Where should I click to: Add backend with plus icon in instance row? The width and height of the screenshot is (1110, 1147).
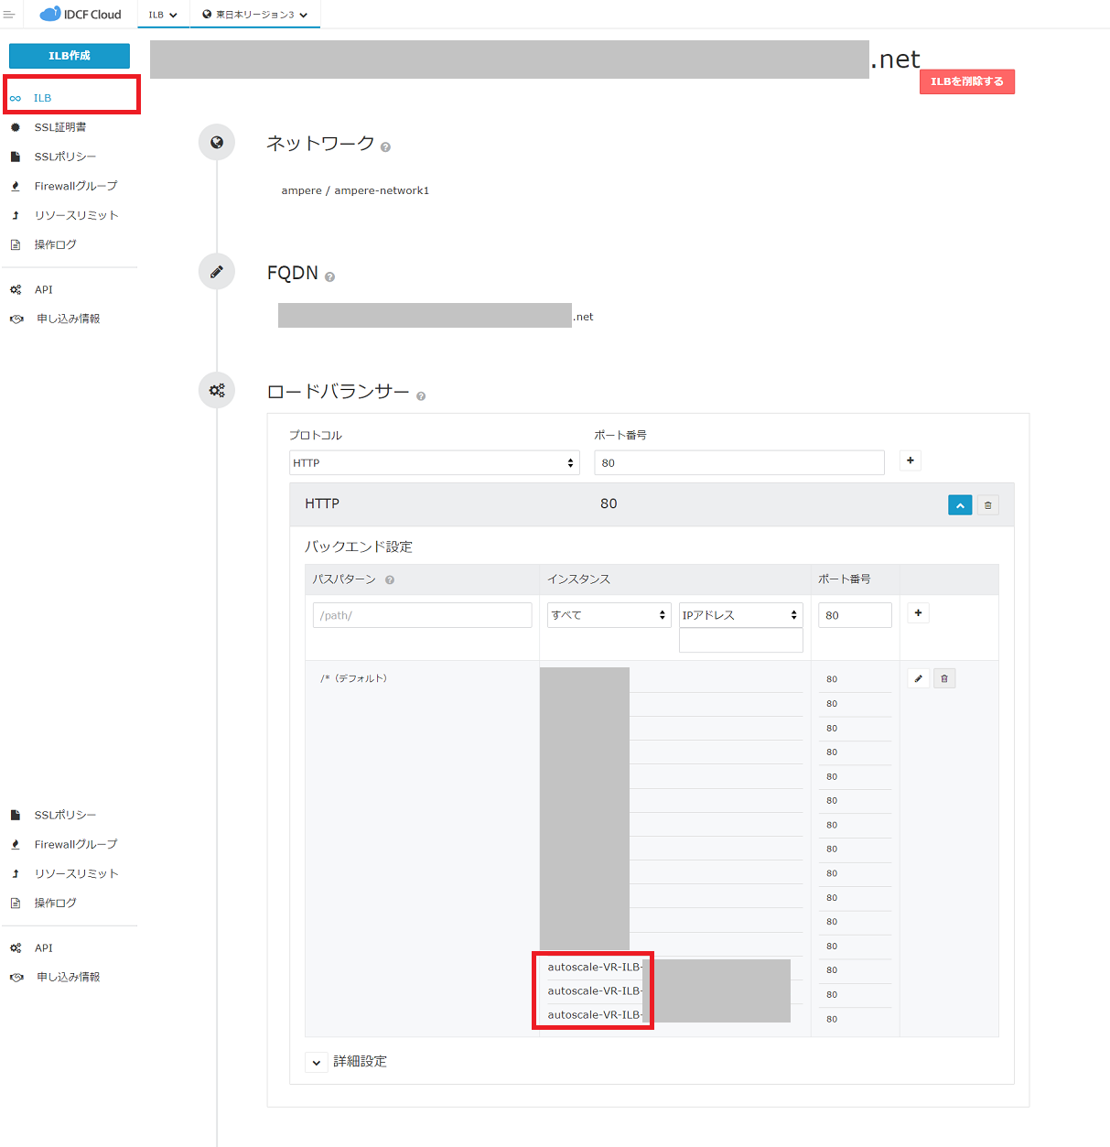click(x=918, y=613)
